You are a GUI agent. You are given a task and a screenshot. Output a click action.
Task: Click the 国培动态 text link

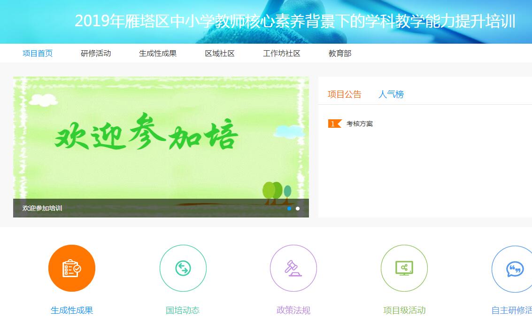[183, 310]
